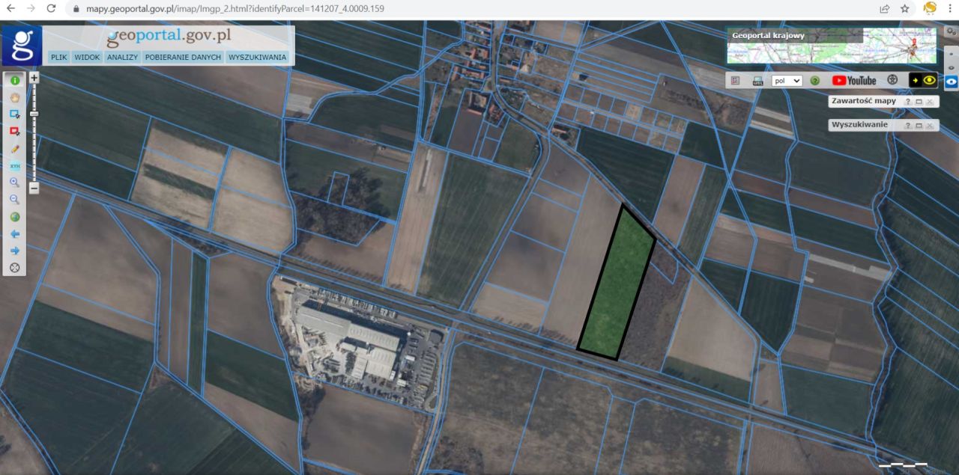The image size is (959, 475).
Task: Close the Wyszukiwanie panel
Action: (930, 126)
